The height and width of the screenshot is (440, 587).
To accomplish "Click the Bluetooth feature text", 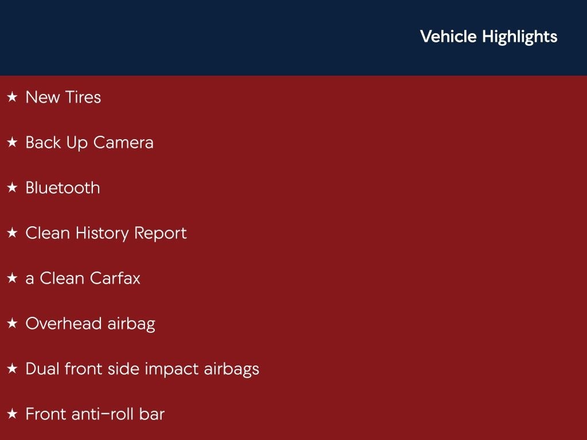I will pos(62,188).
